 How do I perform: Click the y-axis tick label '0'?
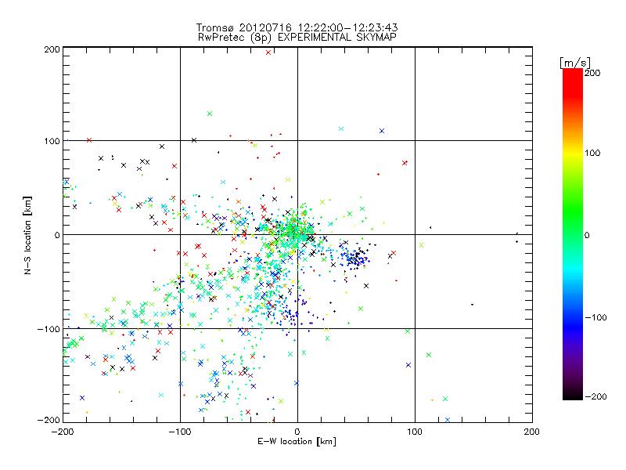(x=57, y=235)
